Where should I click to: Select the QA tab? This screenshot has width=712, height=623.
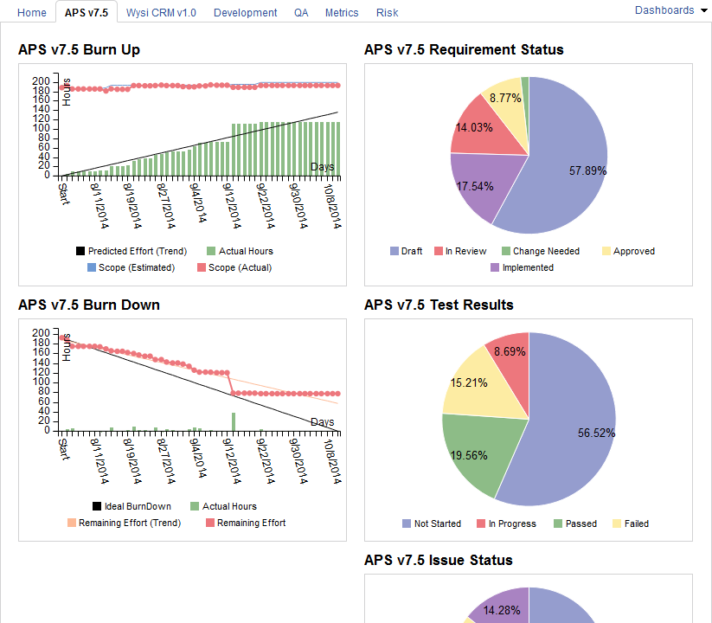pyautogui.click(x=300, y=12)
